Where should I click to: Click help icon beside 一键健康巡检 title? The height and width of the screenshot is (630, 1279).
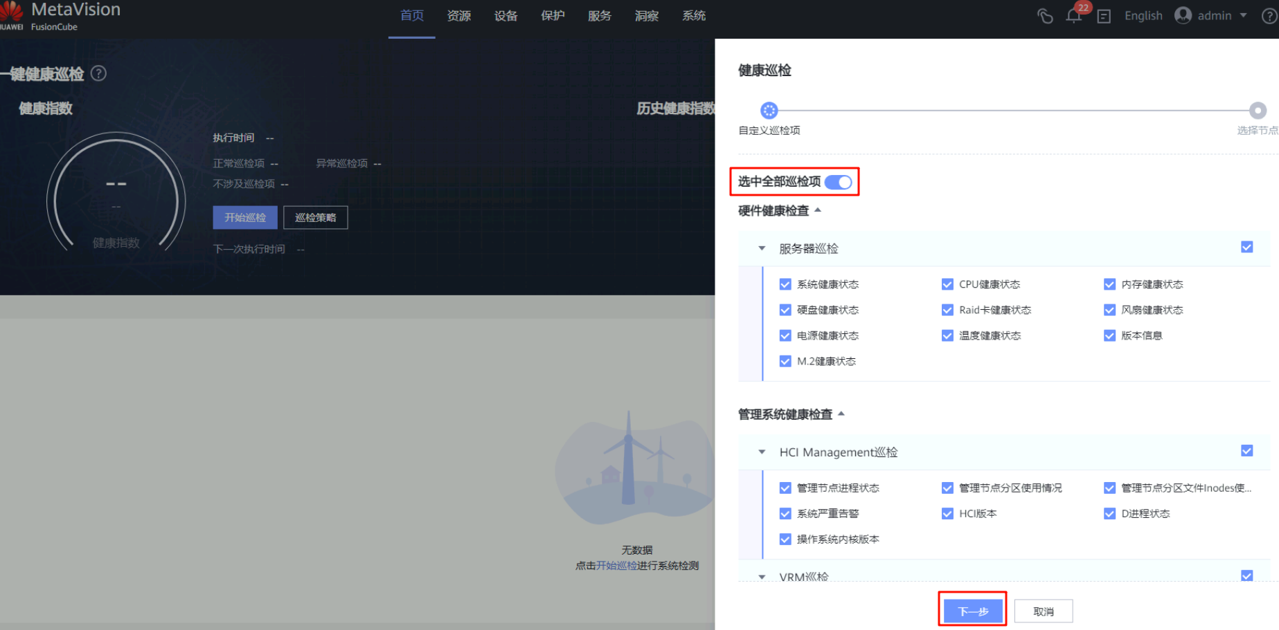point(99,73)
